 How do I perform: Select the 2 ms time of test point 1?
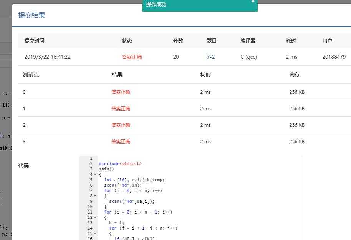coord(205,109)
